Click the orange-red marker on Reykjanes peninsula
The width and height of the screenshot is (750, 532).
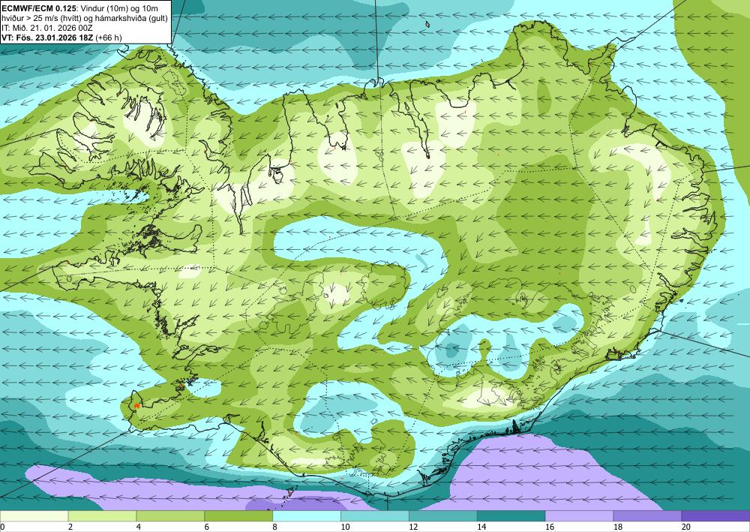click(136, 406)
